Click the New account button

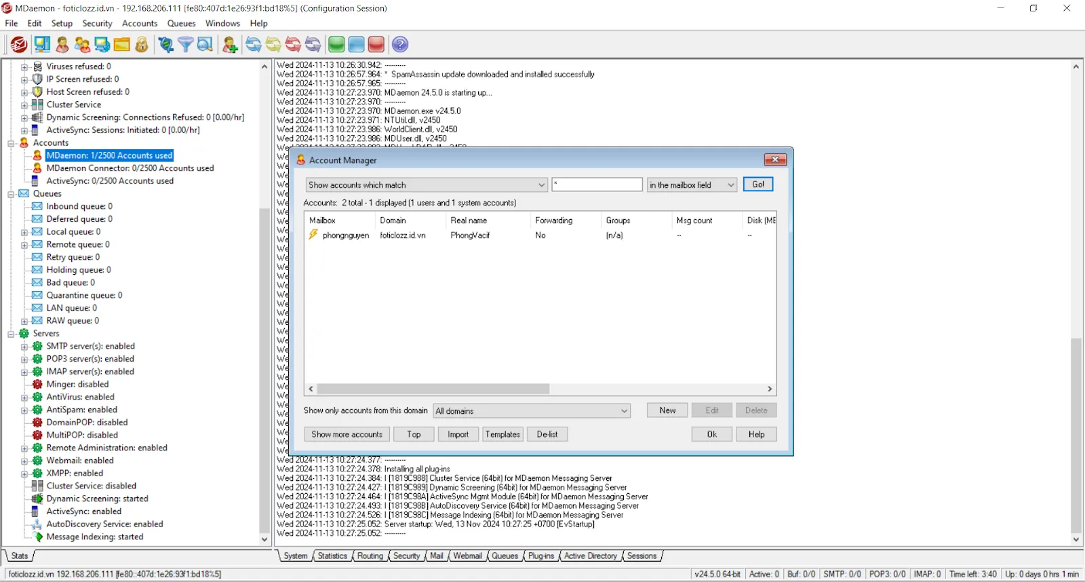(667, 410)
